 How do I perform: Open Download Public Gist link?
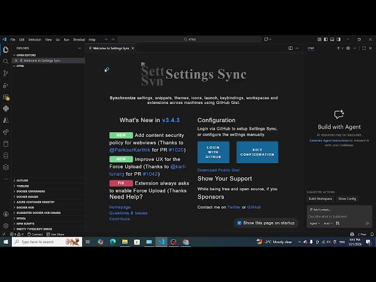click(x=219, y=170)
